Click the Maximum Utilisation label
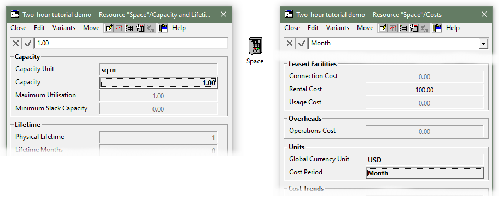The height and width of the screenshot is (199, 499). click(x=45, y=95)
